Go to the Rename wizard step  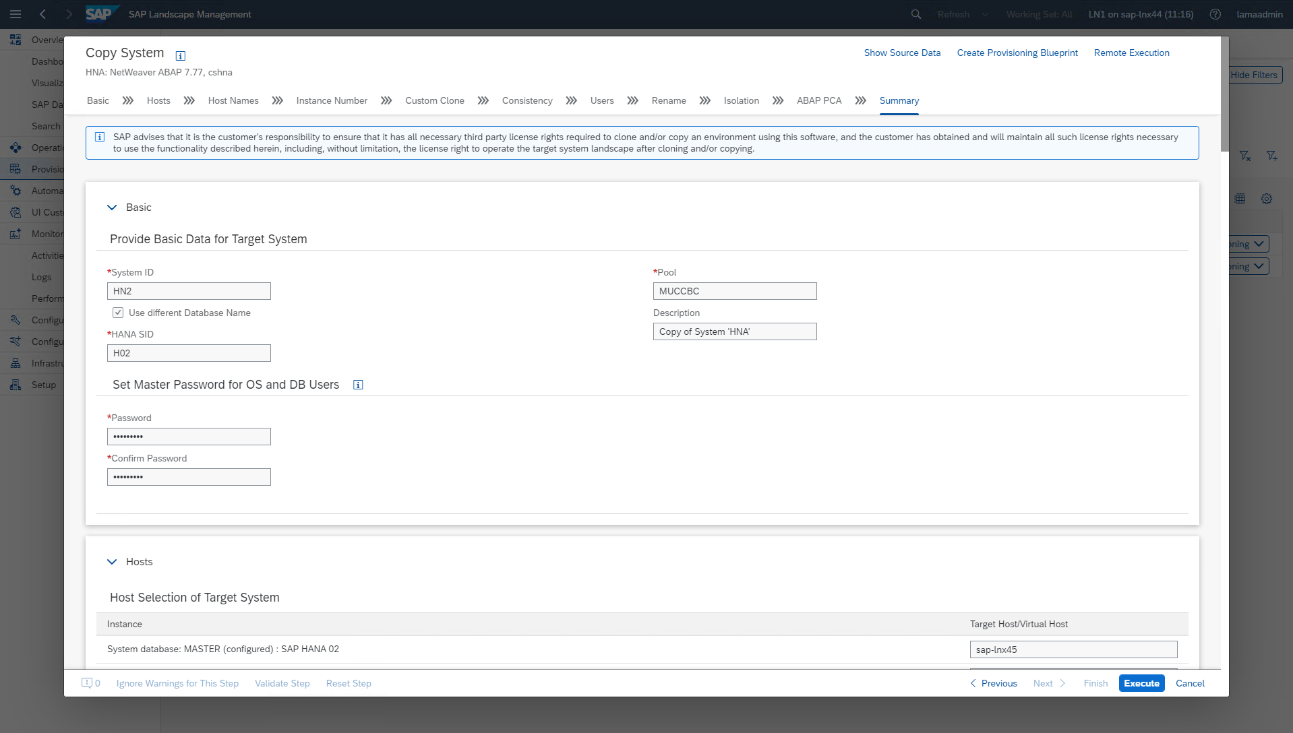669,100
